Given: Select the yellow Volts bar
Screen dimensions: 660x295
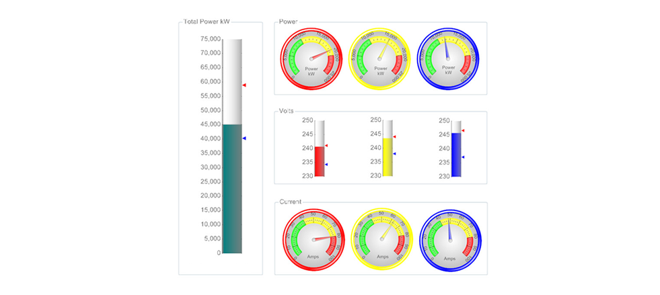Looking at the screenshot, I should click(388, 157).
